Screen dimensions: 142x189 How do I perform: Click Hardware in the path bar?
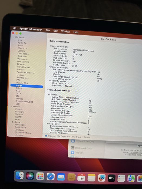pos(77,137)
